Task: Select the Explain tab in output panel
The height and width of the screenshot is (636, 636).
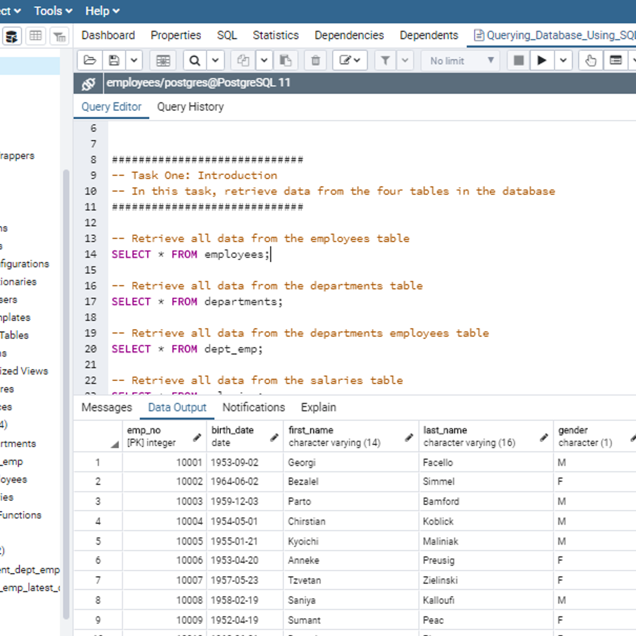Action: pyautogui.click(x=318, y=408)
